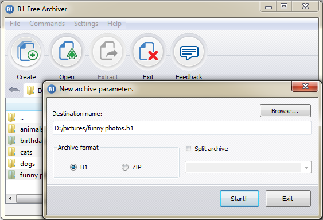323x220 pixels.
Task: Open the File menu
Action: [x=15, y=24]
